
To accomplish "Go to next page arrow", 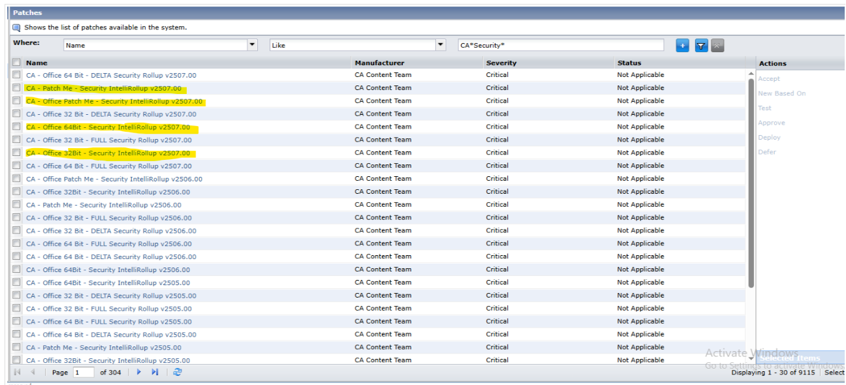I will coord(138,372).
